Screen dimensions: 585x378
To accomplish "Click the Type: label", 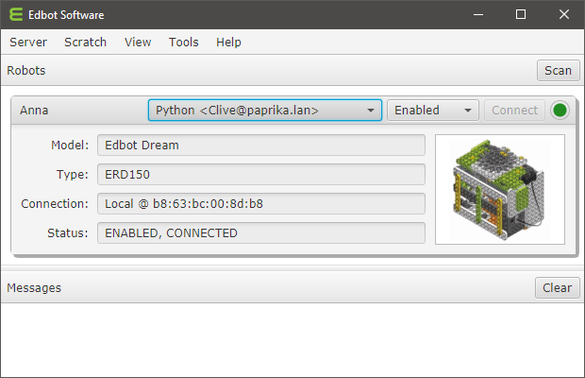I will (x=73, y=175).
